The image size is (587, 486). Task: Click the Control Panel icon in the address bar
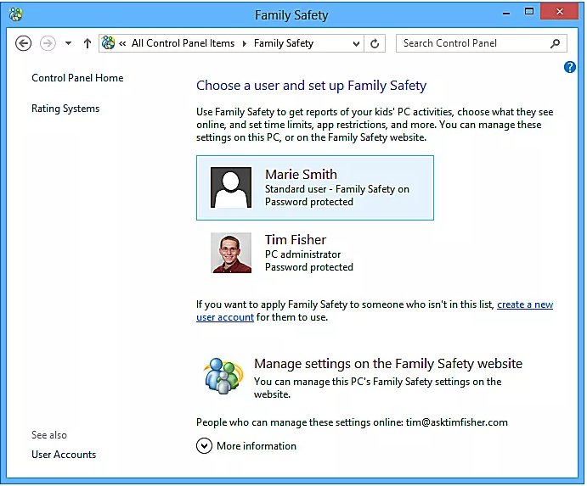(x=108, y=43)
